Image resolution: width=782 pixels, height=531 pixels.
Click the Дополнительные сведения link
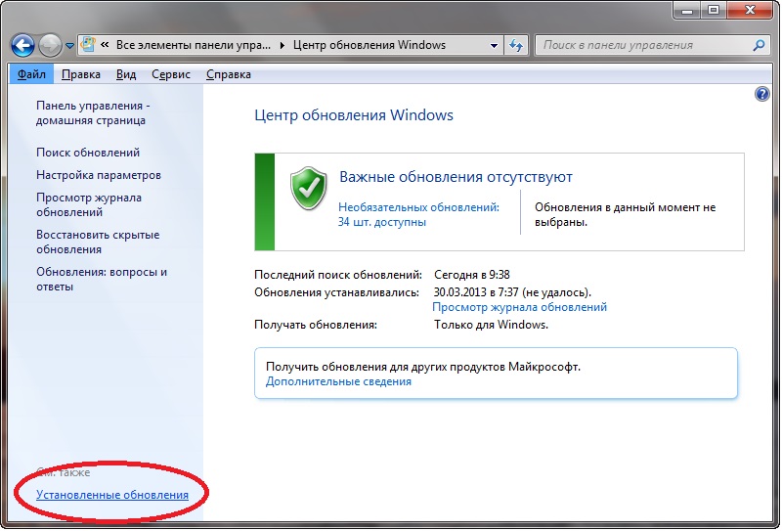click(338, 381)
